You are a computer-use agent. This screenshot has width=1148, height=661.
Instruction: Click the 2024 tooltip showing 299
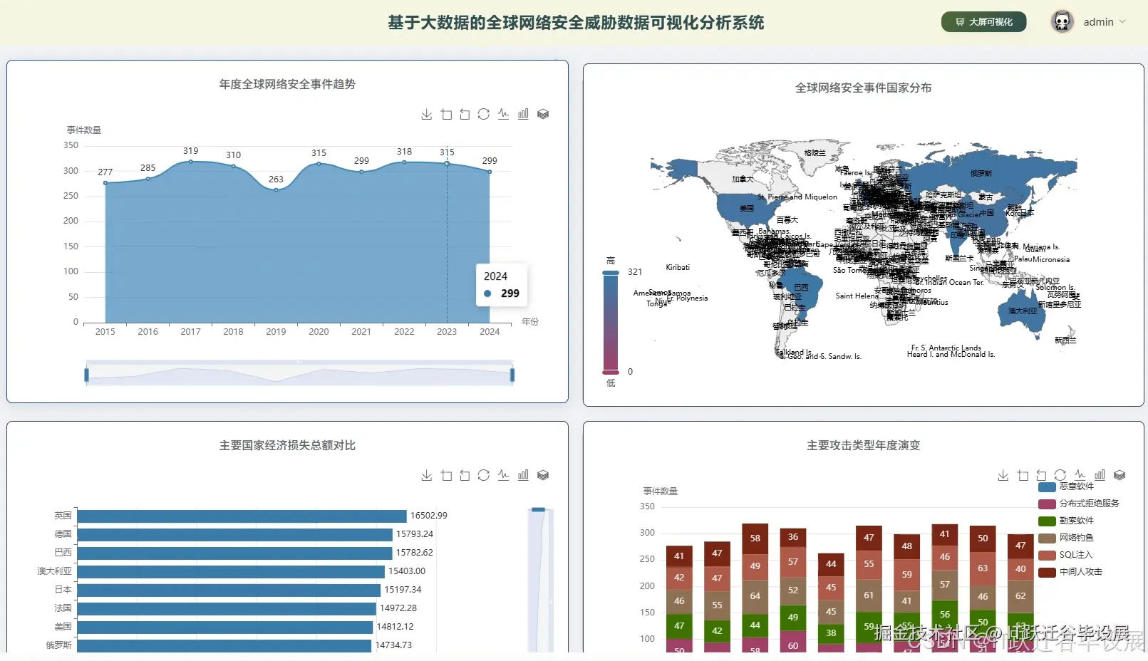tap(502, 285)
